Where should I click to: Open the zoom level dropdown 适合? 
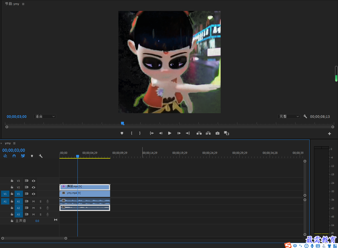click(x=45, y=117)
